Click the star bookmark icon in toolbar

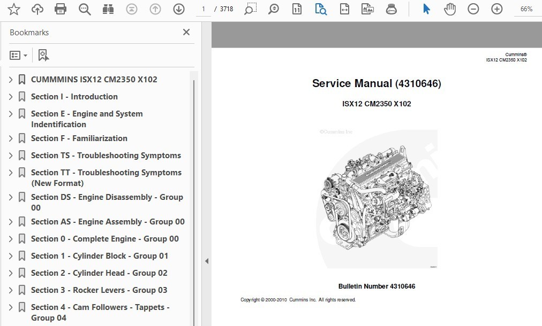coord(14,9)
